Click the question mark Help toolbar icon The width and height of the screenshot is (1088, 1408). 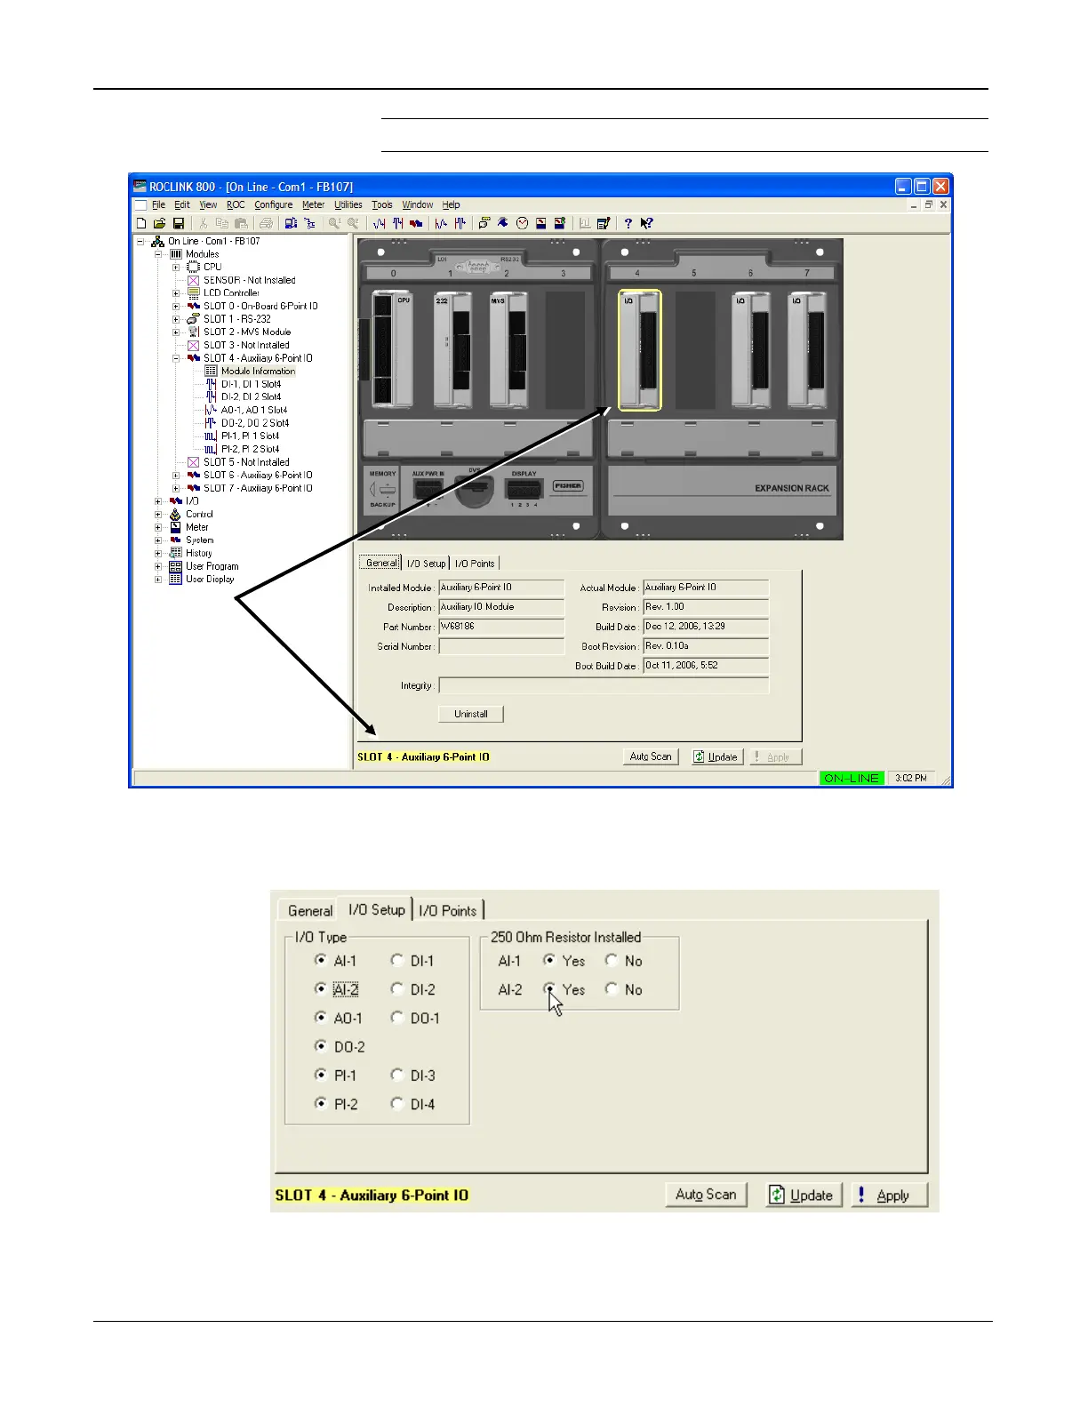628,223
